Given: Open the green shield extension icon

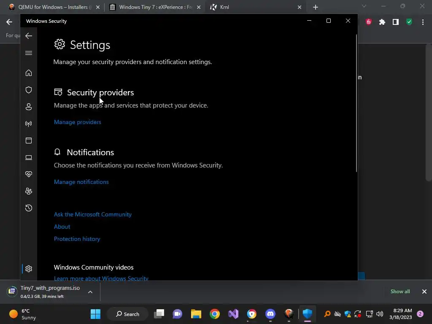Looking at the screenshot, I should (x=409, y=22).
